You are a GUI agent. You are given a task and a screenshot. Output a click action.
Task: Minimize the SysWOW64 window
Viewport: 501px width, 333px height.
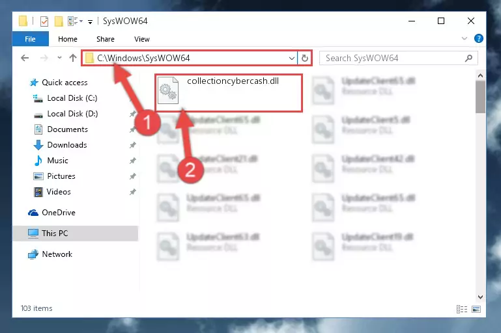point(412,21)
